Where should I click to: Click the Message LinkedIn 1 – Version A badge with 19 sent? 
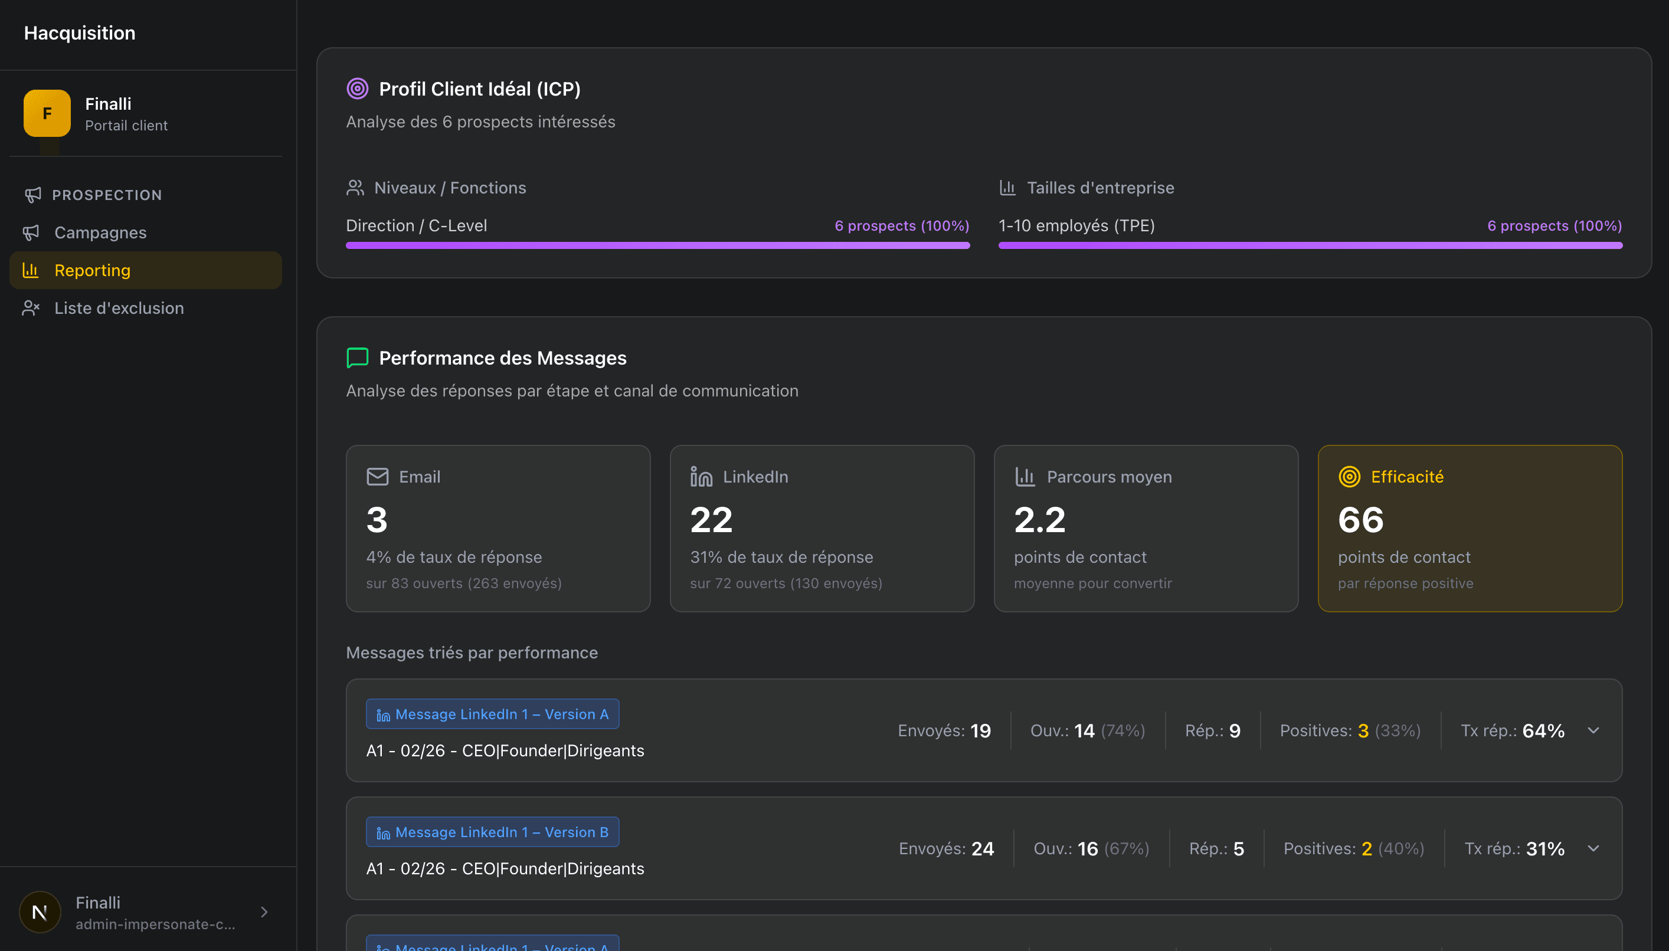coord(493,714)
